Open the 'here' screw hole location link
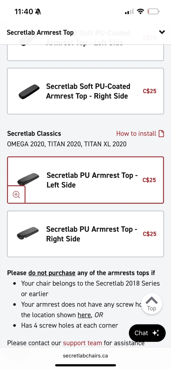The image size is (171, 370). [84, 315]
